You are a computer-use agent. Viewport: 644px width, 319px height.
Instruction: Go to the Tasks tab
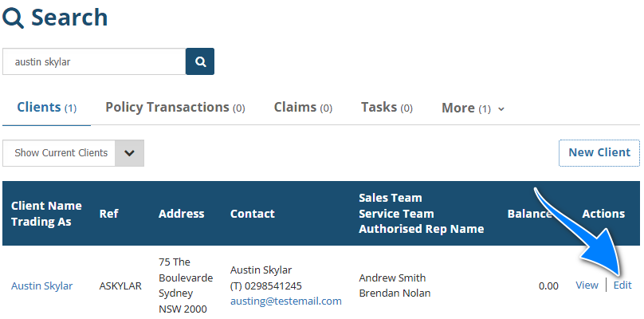(x=387, y=108)
